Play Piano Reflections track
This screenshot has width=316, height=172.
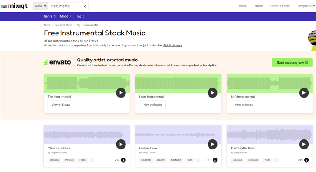[304, 144]
